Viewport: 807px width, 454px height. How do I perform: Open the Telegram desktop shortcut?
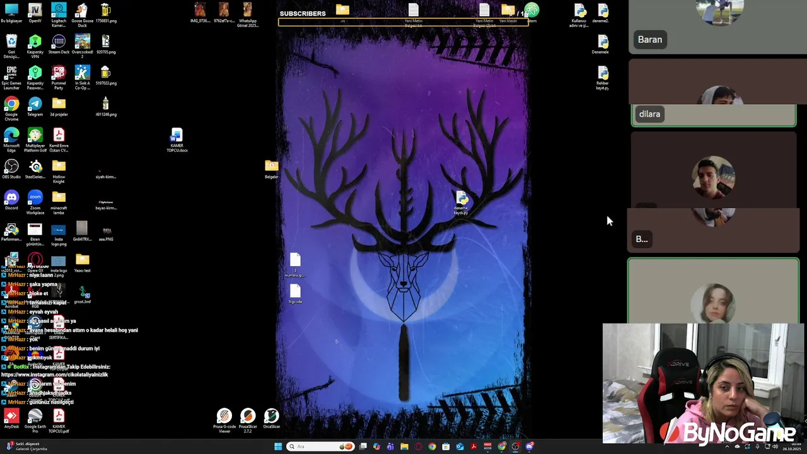click(35, 107)
